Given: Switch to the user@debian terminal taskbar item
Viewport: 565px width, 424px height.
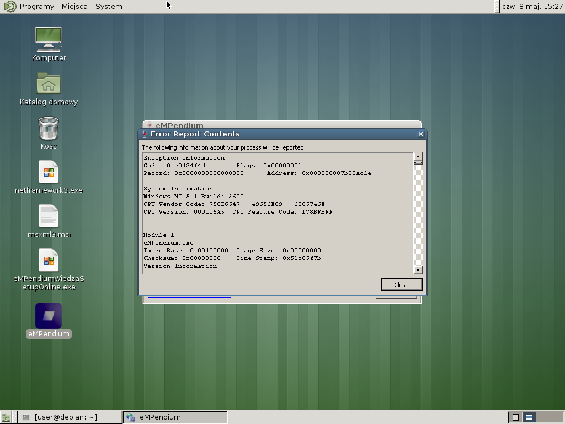Looking at the screenshot, I should pyautogui.click(x=70, y=417).
